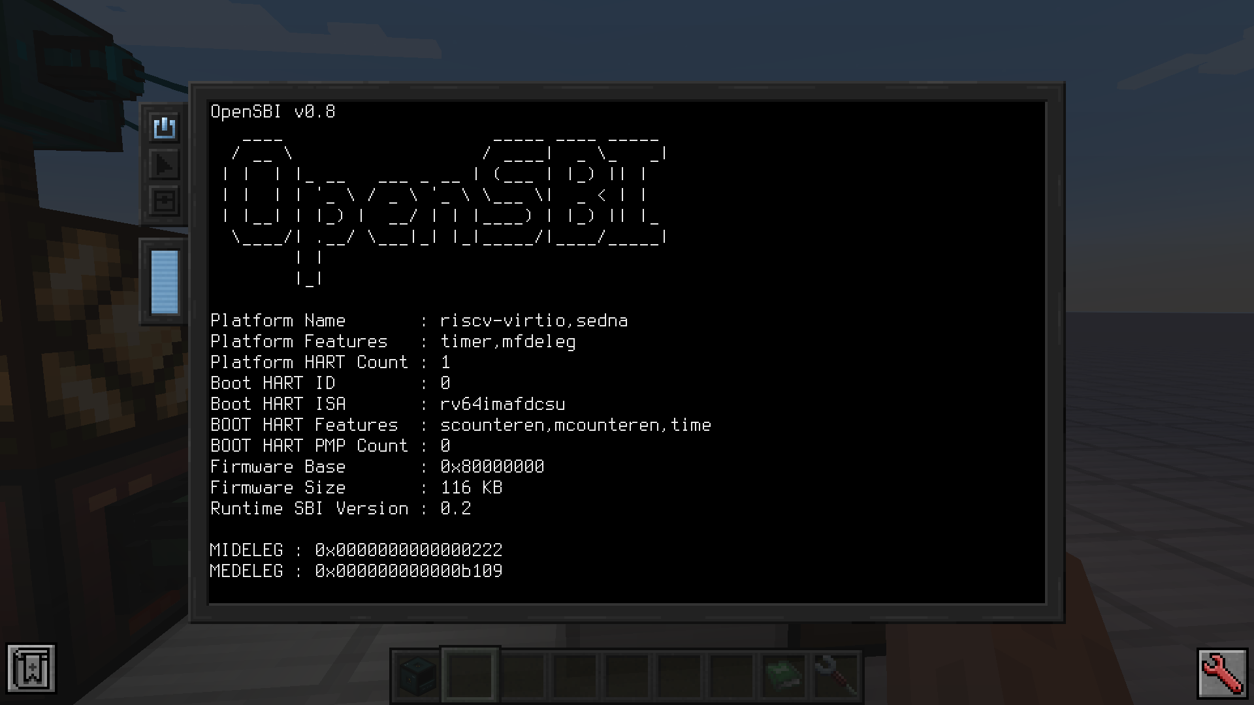
Task: Click the red wrench icon in bottom-right corner
Action: (1222, 673)
